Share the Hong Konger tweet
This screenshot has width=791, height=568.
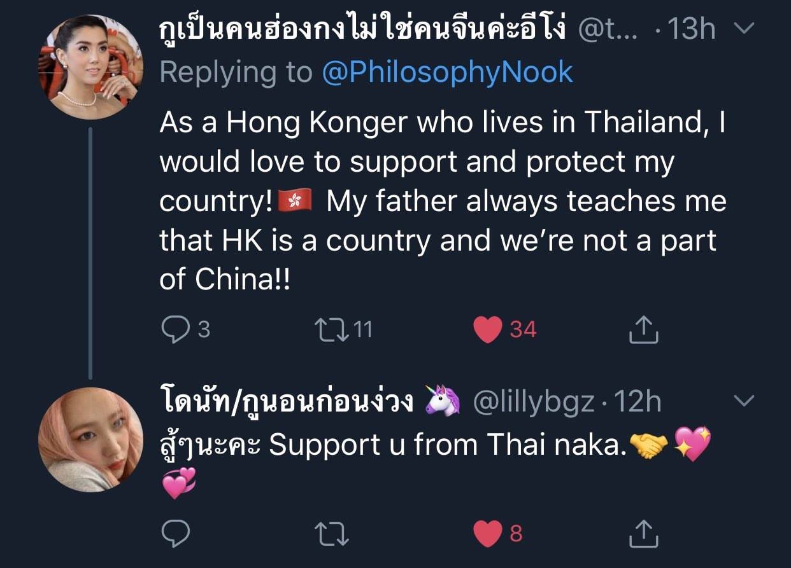[x=643, y=329]
